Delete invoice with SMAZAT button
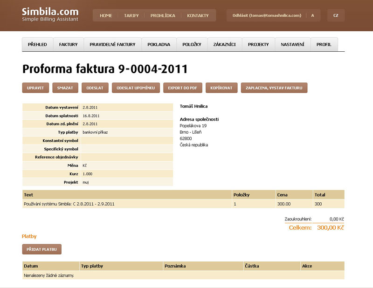 coord(65,88)
